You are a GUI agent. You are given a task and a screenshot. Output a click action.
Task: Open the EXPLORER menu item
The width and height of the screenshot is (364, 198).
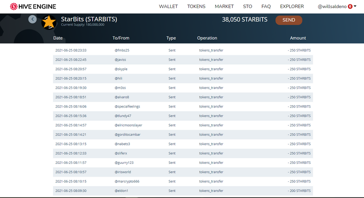[292, 7]
